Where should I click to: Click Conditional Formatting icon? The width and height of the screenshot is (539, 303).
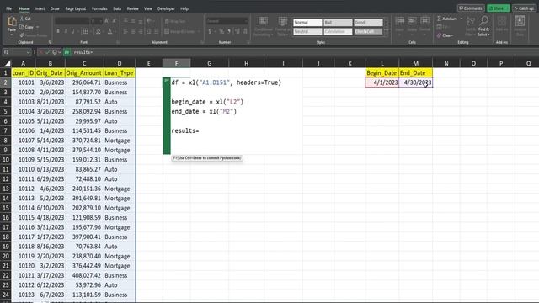click(x=264, y=21)
